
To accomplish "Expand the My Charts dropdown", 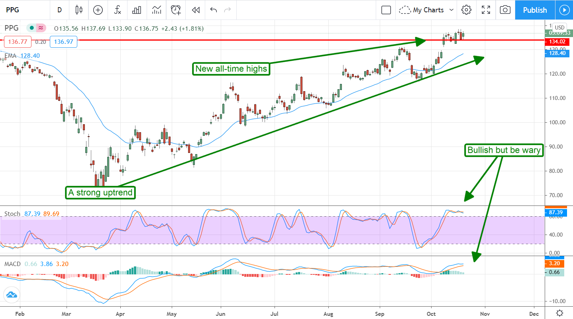I will tap(427, 10).
